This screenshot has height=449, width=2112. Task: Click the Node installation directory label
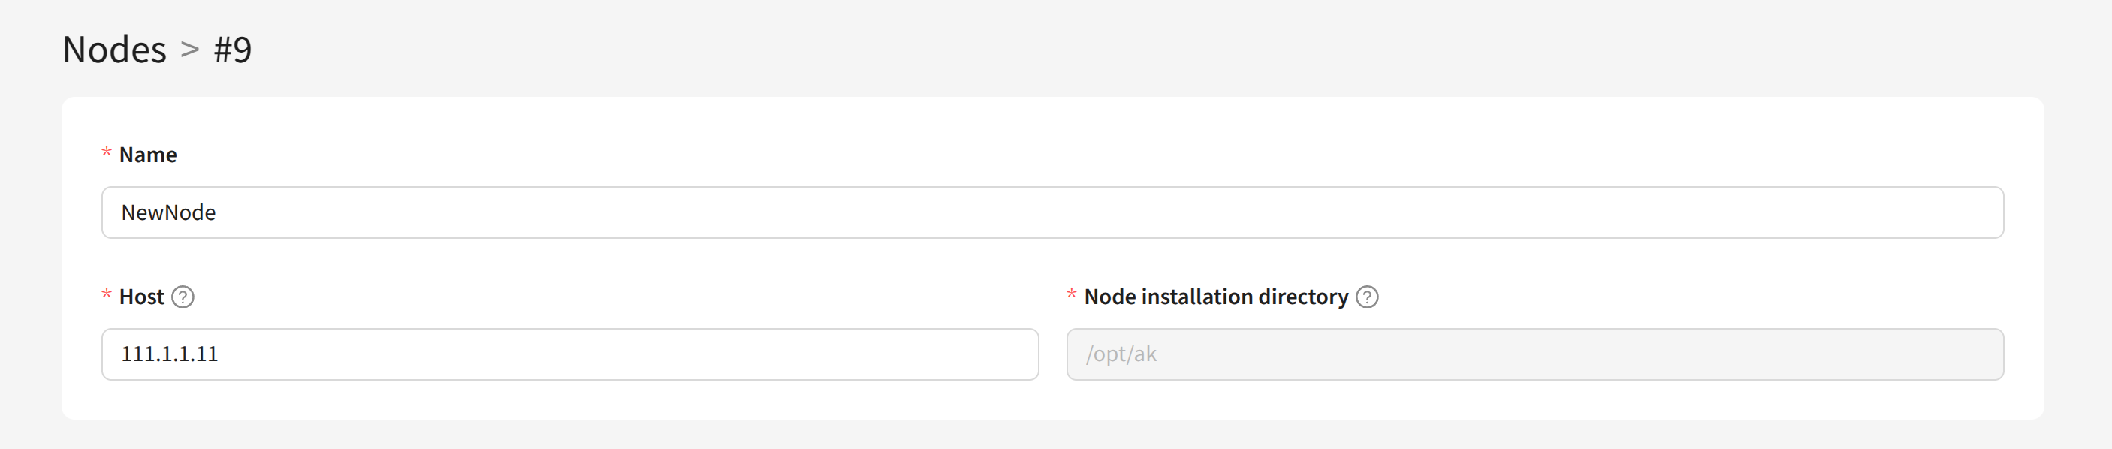[x=1216, y=297]
